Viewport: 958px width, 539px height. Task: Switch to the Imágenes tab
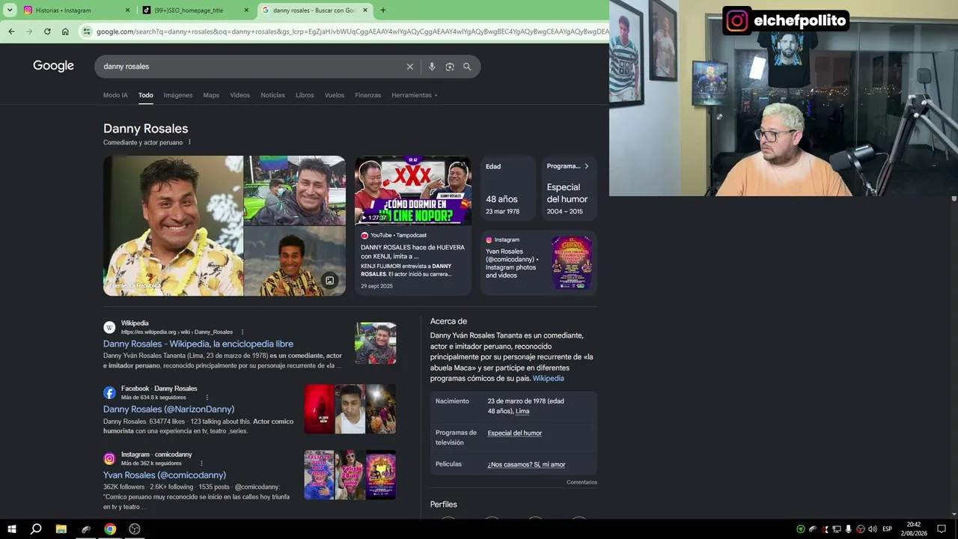[x=178, y=95]
